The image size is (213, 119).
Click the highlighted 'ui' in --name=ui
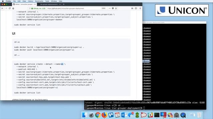click(x=62, y=64)
